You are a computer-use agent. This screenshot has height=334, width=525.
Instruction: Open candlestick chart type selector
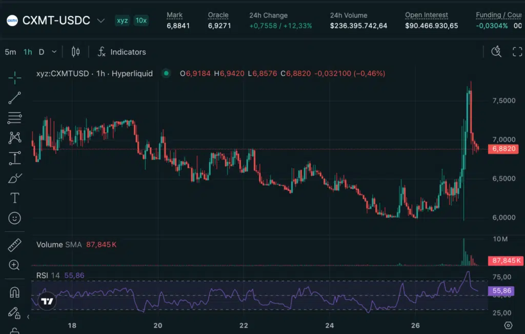pyautogui.click(x=76, y=52)
